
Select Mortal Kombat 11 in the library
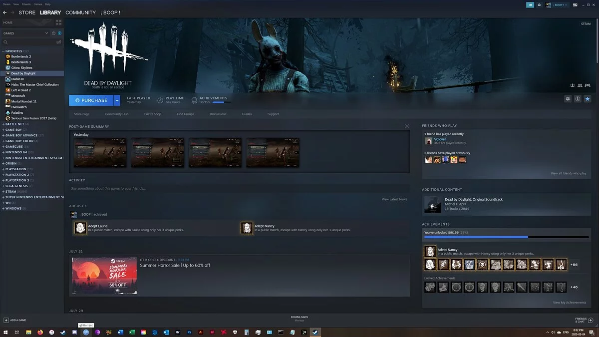[x=23, y=101]
